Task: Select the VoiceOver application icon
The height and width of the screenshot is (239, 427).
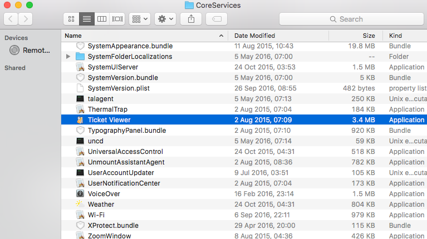Action: tap(80, 193)
